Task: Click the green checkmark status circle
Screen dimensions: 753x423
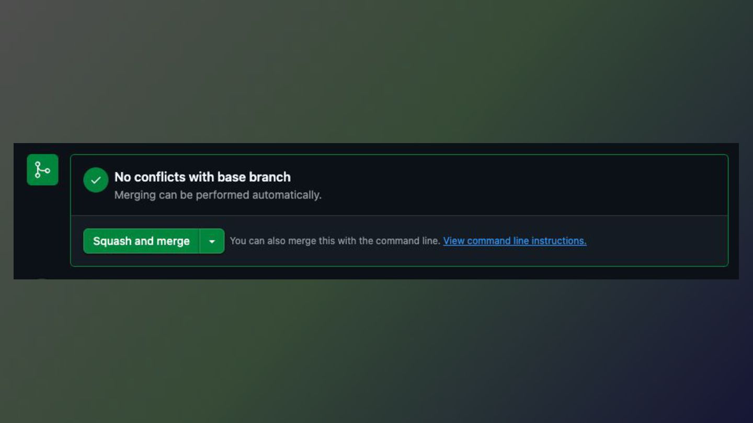Action: 96,180
